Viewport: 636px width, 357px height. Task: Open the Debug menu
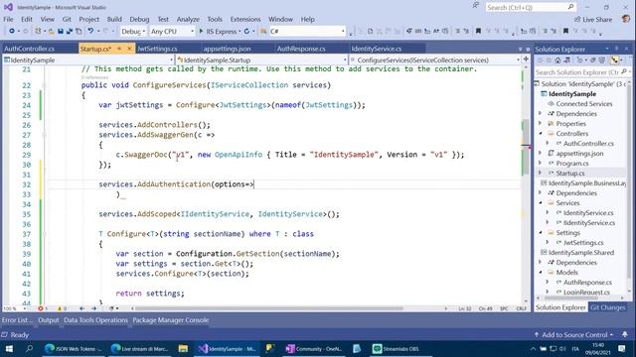click(x=139, y=19)
